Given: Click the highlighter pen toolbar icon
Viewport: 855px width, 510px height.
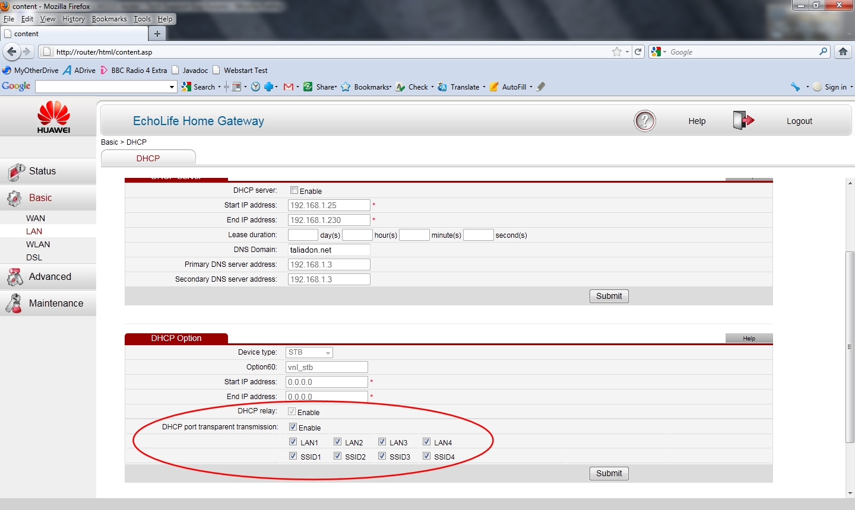Looking at the screenshot, I should pos(541,87).
